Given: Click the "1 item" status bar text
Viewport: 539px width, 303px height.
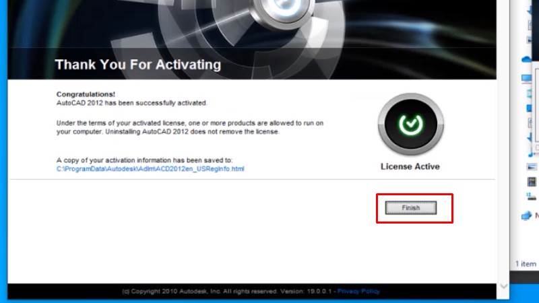Looking at the screenshot, I should 526,264.
